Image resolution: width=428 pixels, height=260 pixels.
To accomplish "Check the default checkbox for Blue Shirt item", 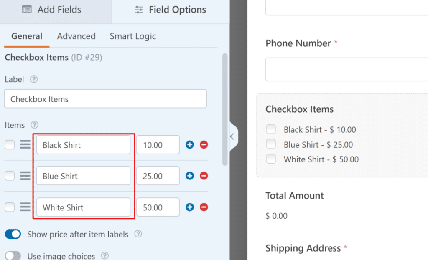I will click(9, 176).
